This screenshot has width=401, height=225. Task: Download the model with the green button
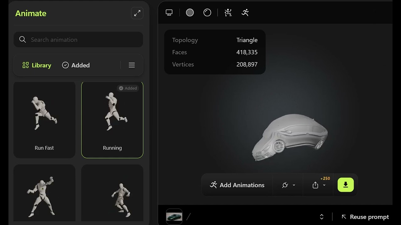(346, 185)
